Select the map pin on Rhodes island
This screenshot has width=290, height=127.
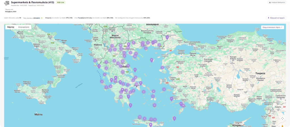click(181, 104)
